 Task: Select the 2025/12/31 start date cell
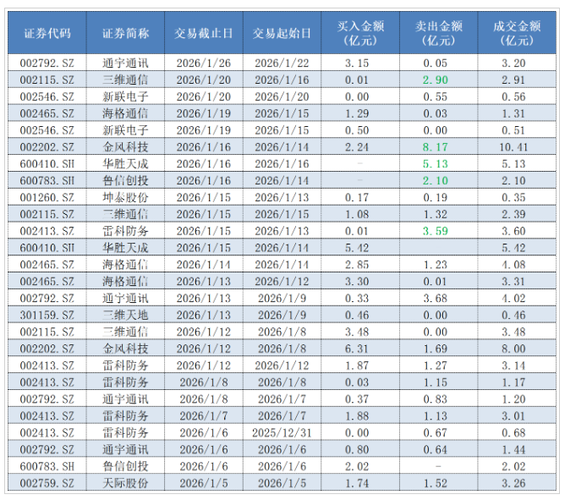click(282, 432)
